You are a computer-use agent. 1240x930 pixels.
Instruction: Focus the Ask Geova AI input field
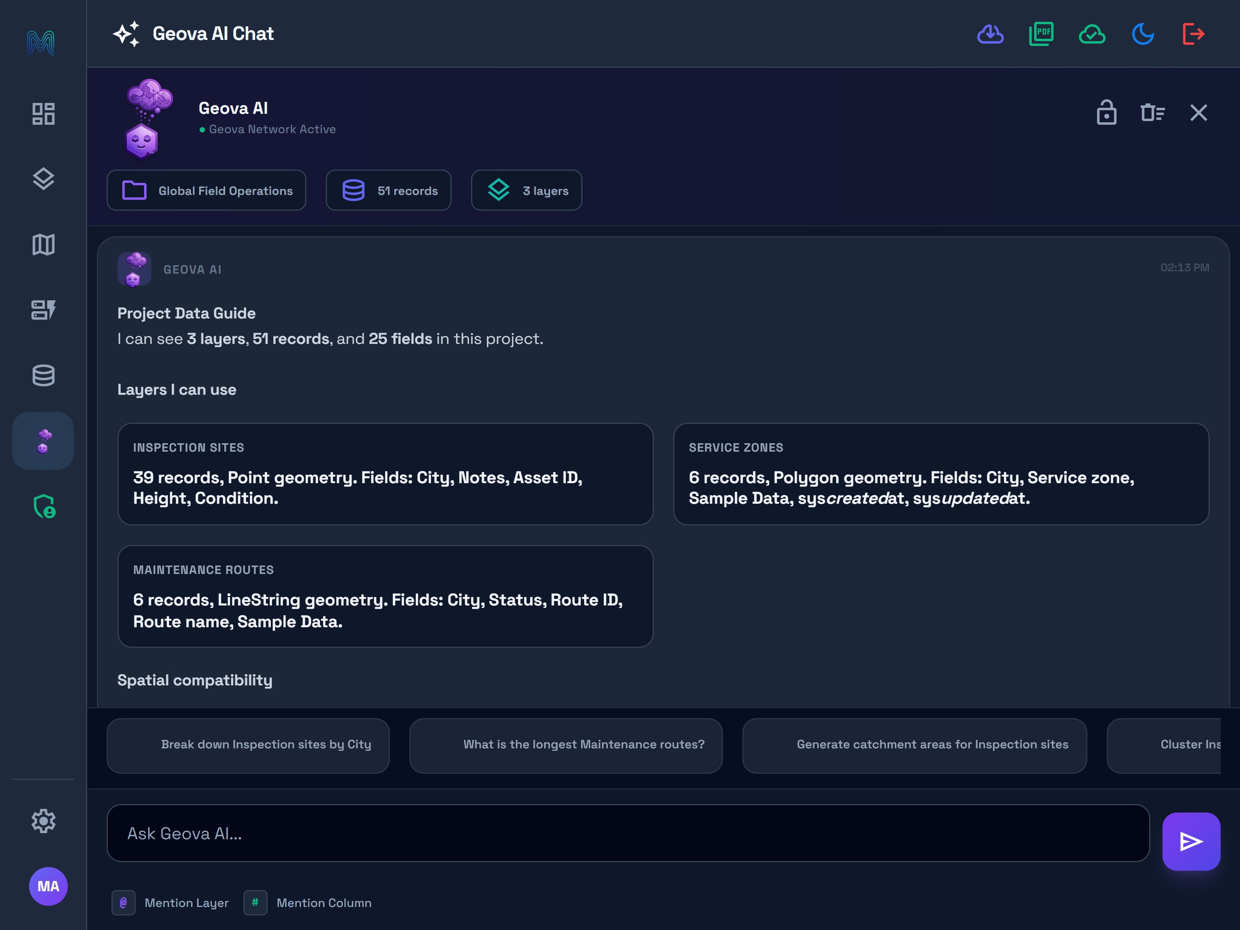628,834
